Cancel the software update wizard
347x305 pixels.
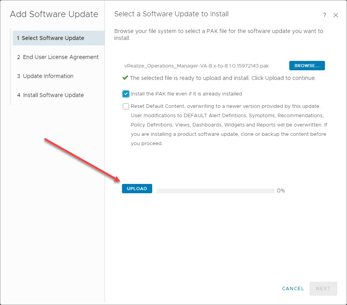(x=293, y=289)
